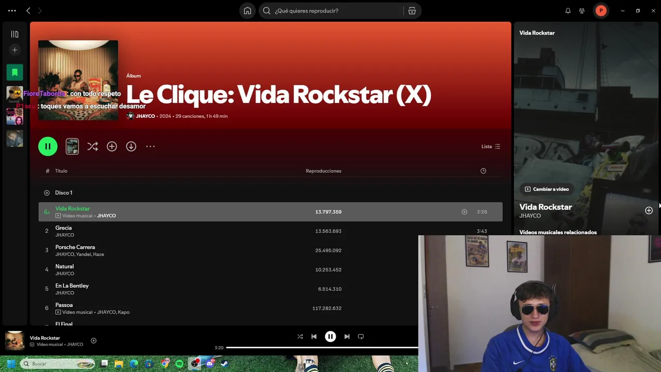Open artist Yandel in Porsche Carrera row
661x372 pixels.
pyautogui.click(x=84, y=254)
